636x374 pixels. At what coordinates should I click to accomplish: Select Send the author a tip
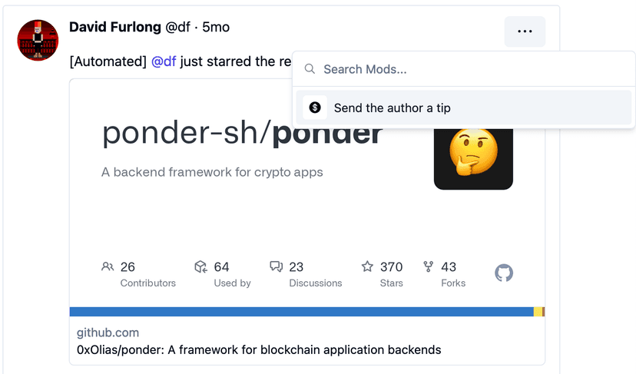(x=464, y=108)
